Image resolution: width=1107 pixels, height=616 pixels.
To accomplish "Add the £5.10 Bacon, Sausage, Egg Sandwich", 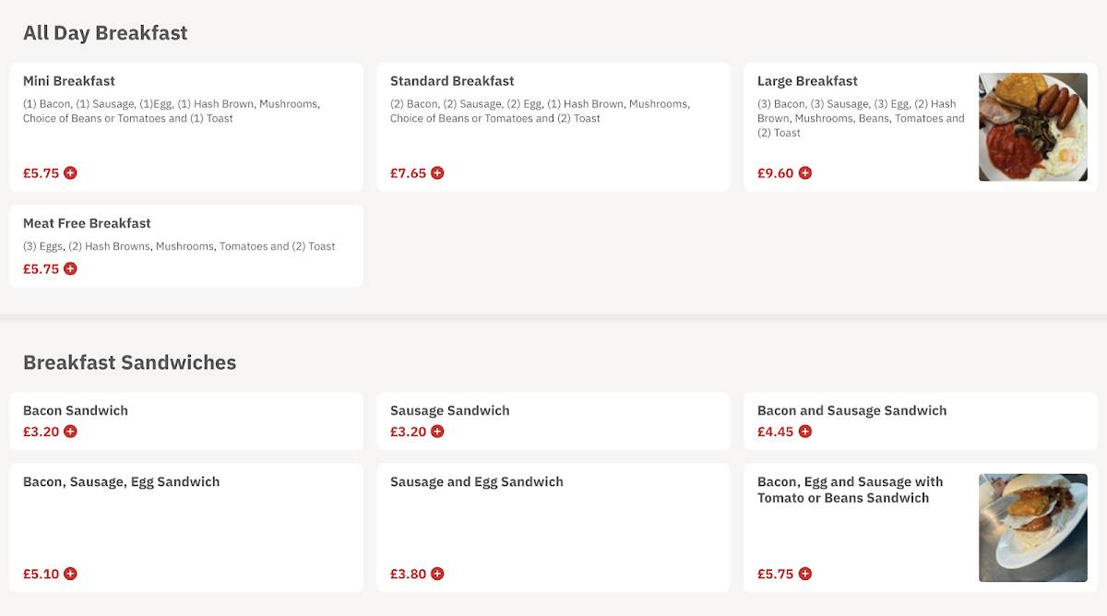I will 70,574.
